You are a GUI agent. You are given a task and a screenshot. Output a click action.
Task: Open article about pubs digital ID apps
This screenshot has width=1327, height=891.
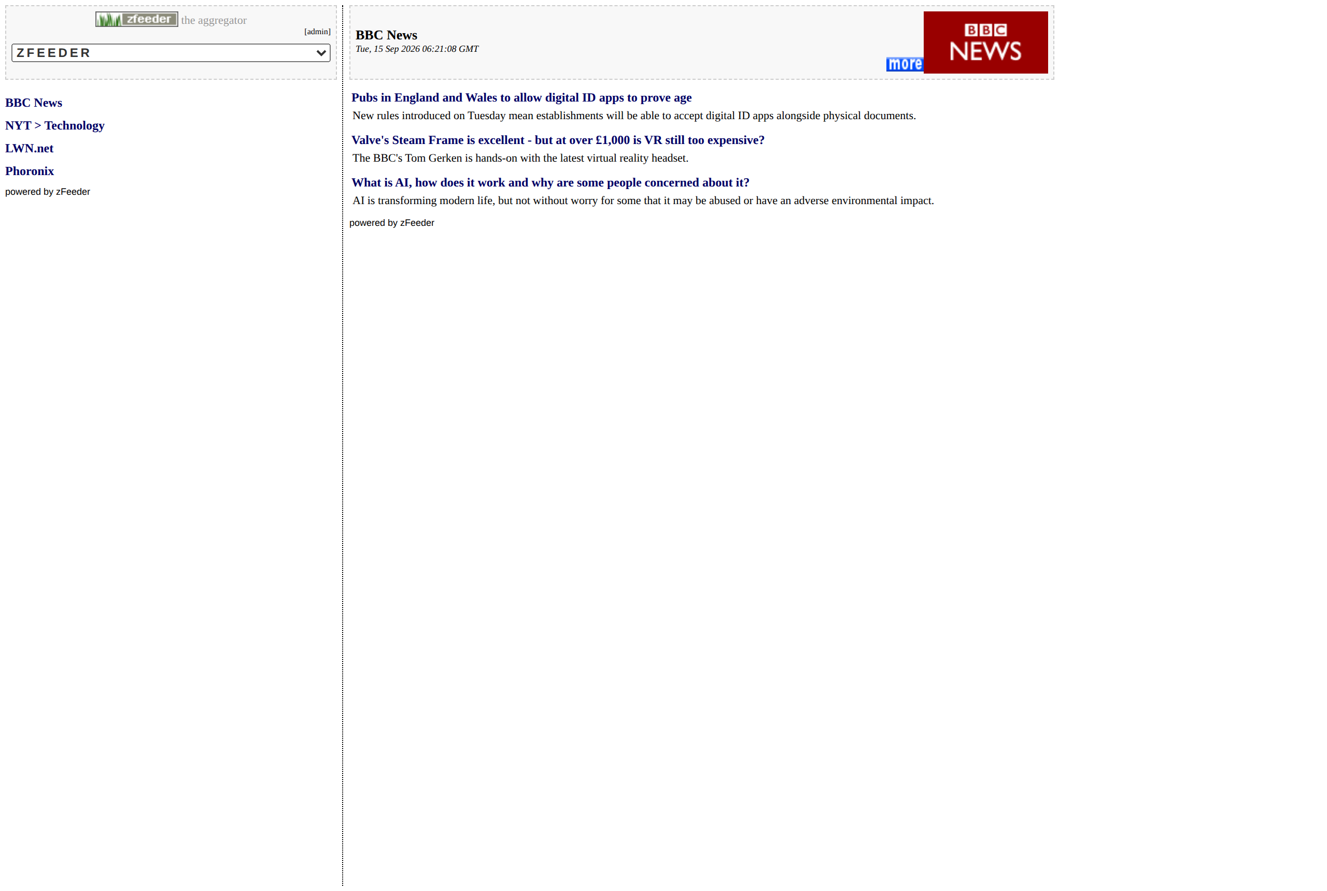521,98
